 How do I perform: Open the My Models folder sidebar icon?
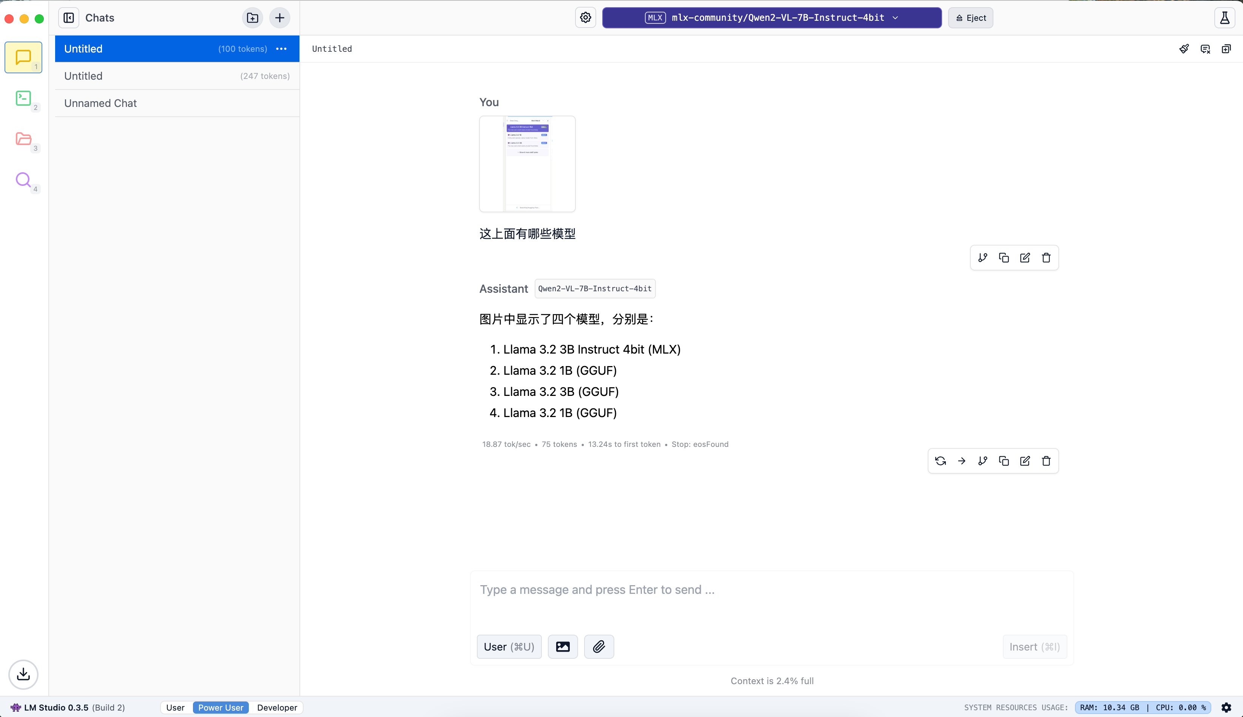click(23, 139)
